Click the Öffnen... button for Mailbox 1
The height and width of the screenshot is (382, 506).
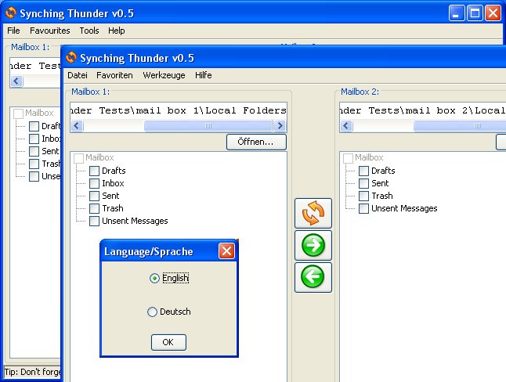[256, 142]
